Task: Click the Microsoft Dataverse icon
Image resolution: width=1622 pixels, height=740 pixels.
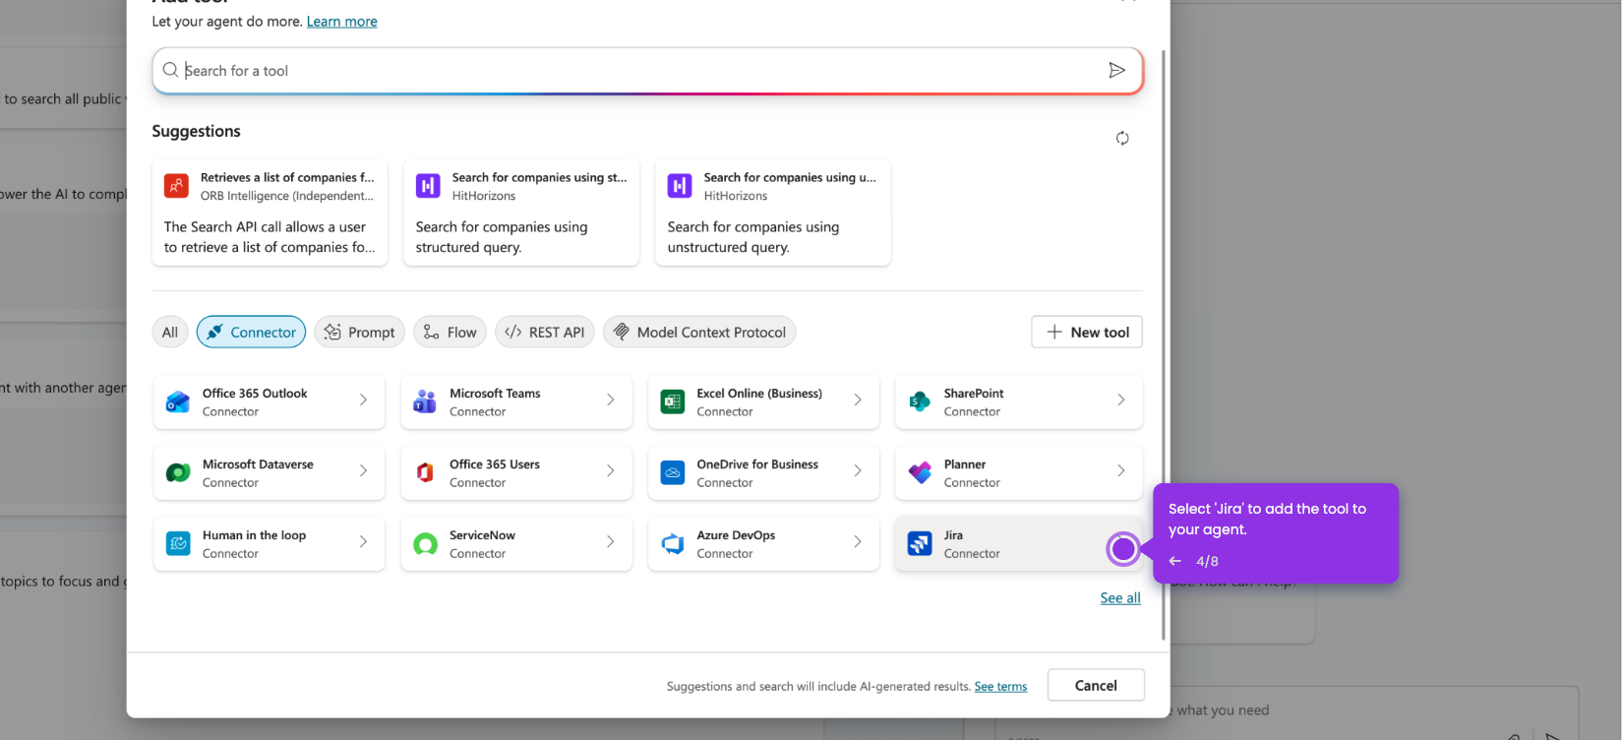Action: pyautogui.click(x=178, y=472)
